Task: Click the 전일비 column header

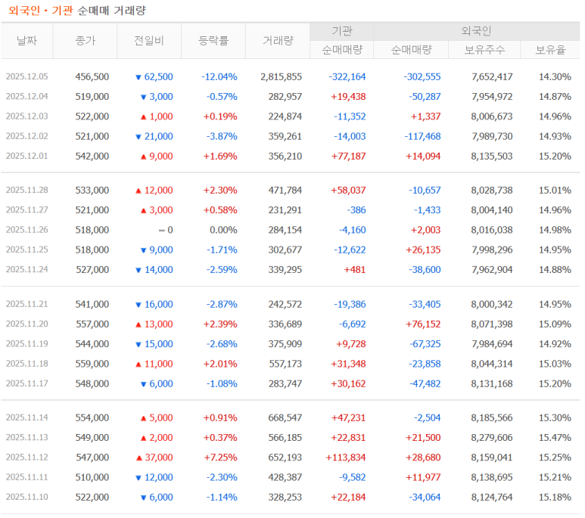Action: point(149,41)
